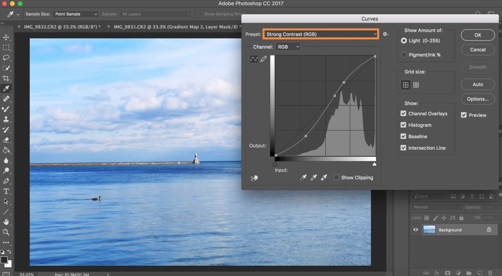This screenshot has height=276, width=502.
Task: Select the Rectangular Marquee tool
Action: click(x=6, y=48)
